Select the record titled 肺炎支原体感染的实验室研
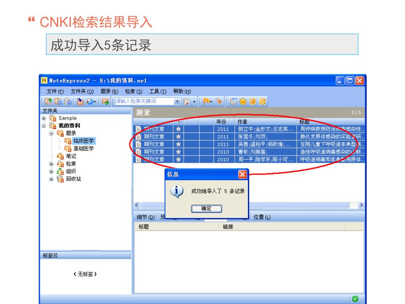 332,137
